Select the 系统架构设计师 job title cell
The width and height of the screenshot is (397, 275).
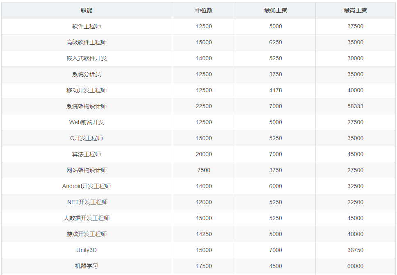pos(87,106)
